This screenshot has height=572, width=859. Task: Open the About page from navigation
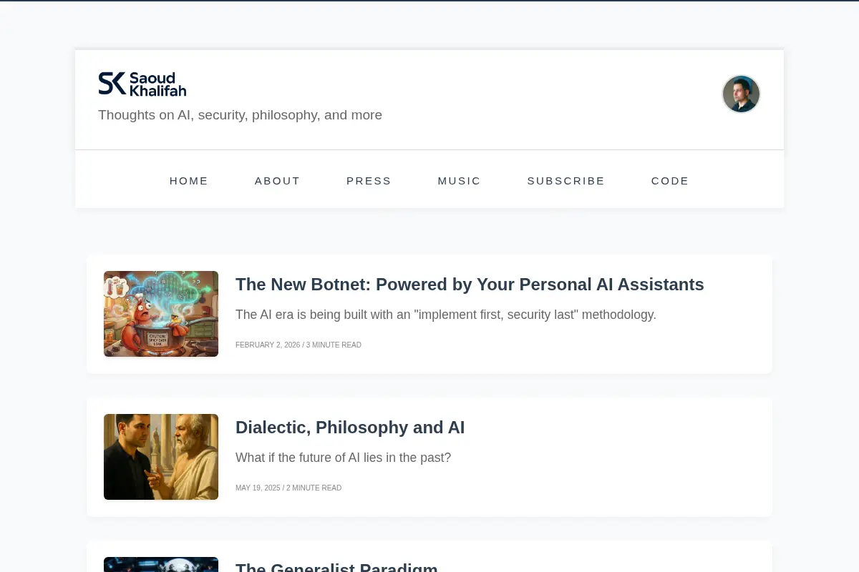278,181
